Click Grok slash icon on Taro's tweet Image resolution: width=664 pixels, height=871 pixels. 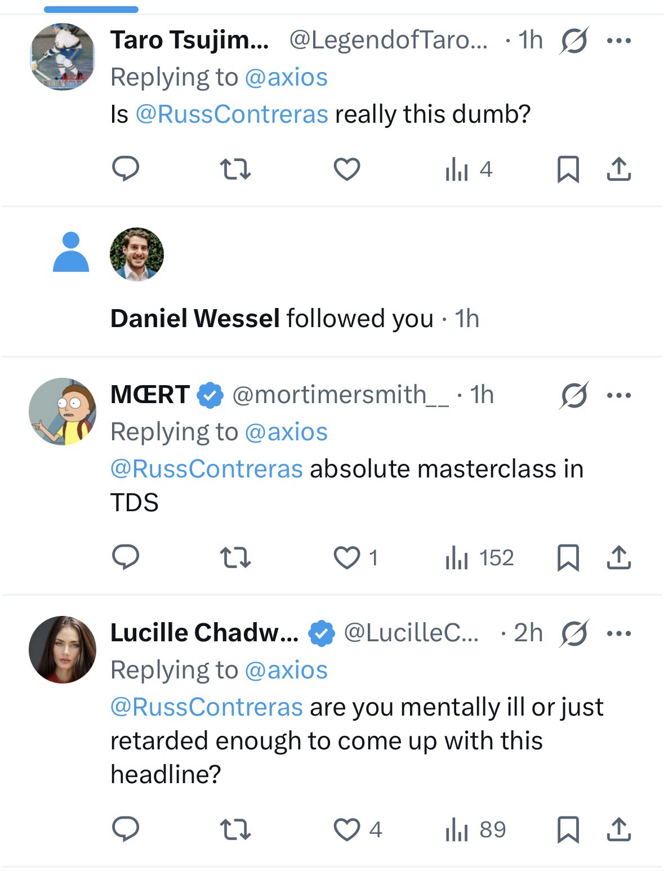point(574,41)
